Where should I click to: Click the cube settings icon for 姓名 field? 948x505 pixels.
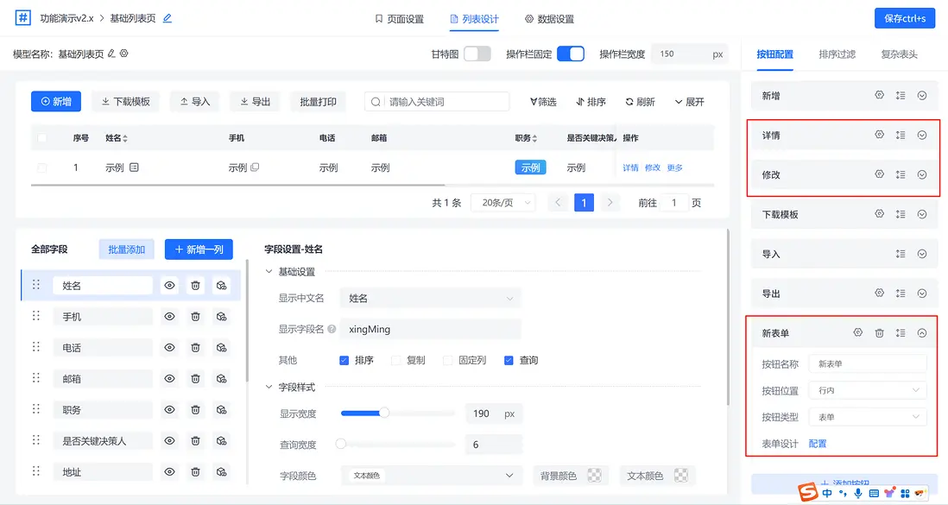[x=222, y=286]
